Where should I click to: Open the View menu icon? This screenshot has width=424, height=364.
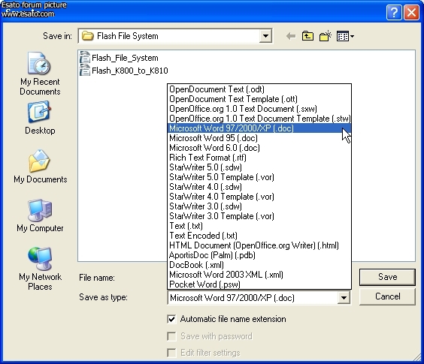coord(345,36)
